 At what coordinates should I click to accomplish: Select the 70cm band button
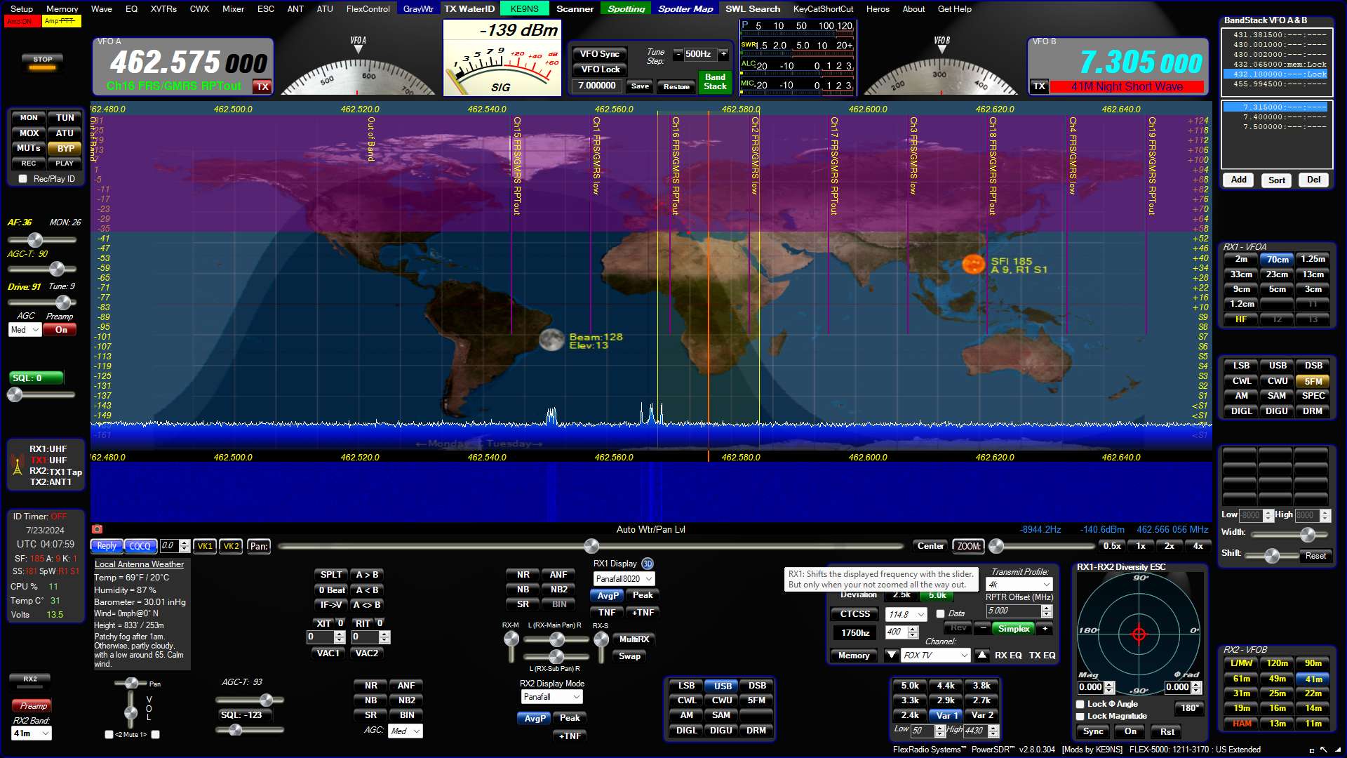[1277, 259]
